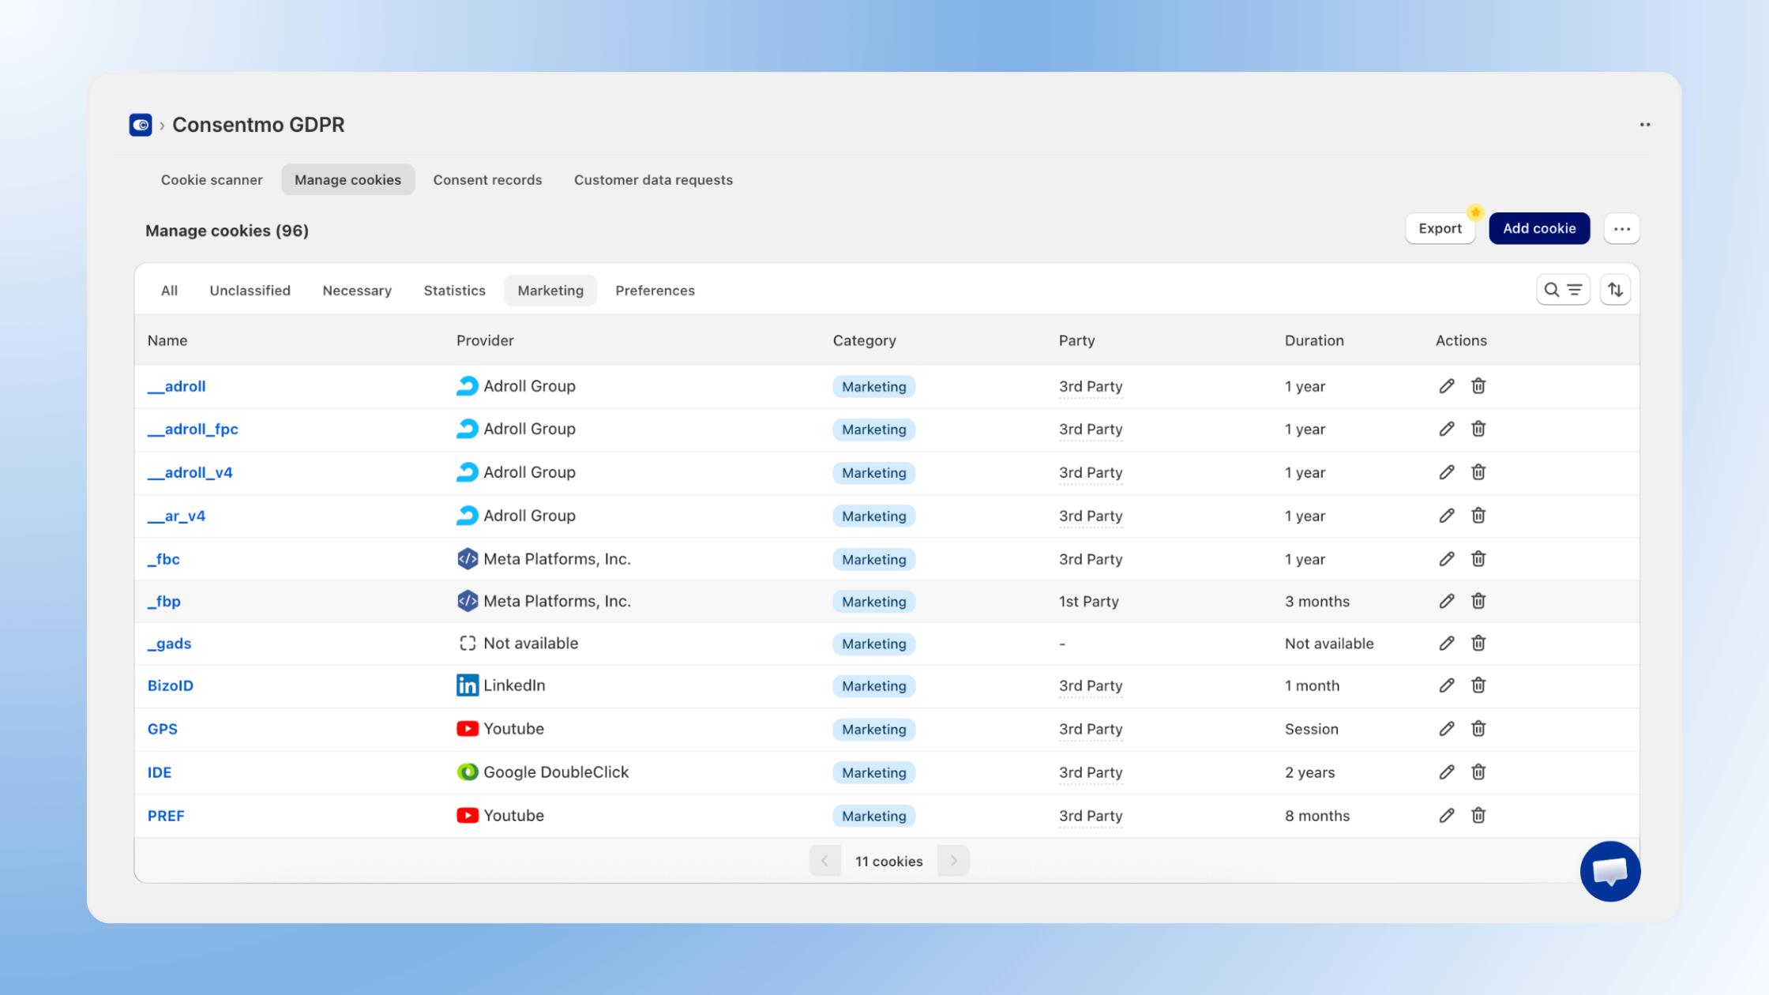This screenshot has height=995, width=1769.
Task: Go to next page with right chevron
Action: [953, 861]
